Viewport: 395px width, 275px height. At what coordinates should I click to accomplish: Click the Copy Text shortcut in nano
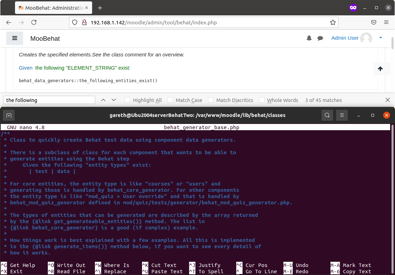351,272
